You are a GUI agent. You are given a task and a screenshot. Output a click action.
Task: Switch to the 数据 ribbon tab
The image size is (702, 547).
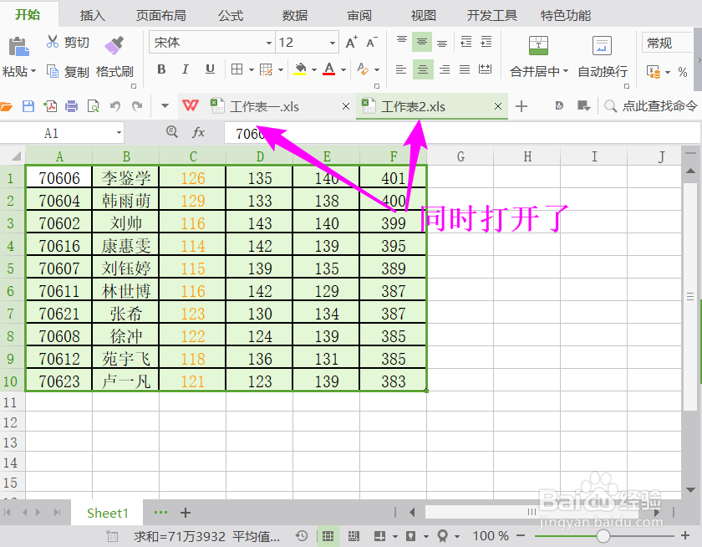click(x=293, y=14)
